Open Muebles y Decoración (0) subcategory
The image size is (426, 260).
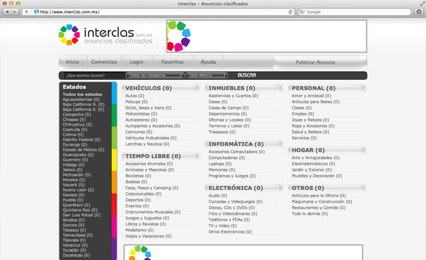[317, 176]
